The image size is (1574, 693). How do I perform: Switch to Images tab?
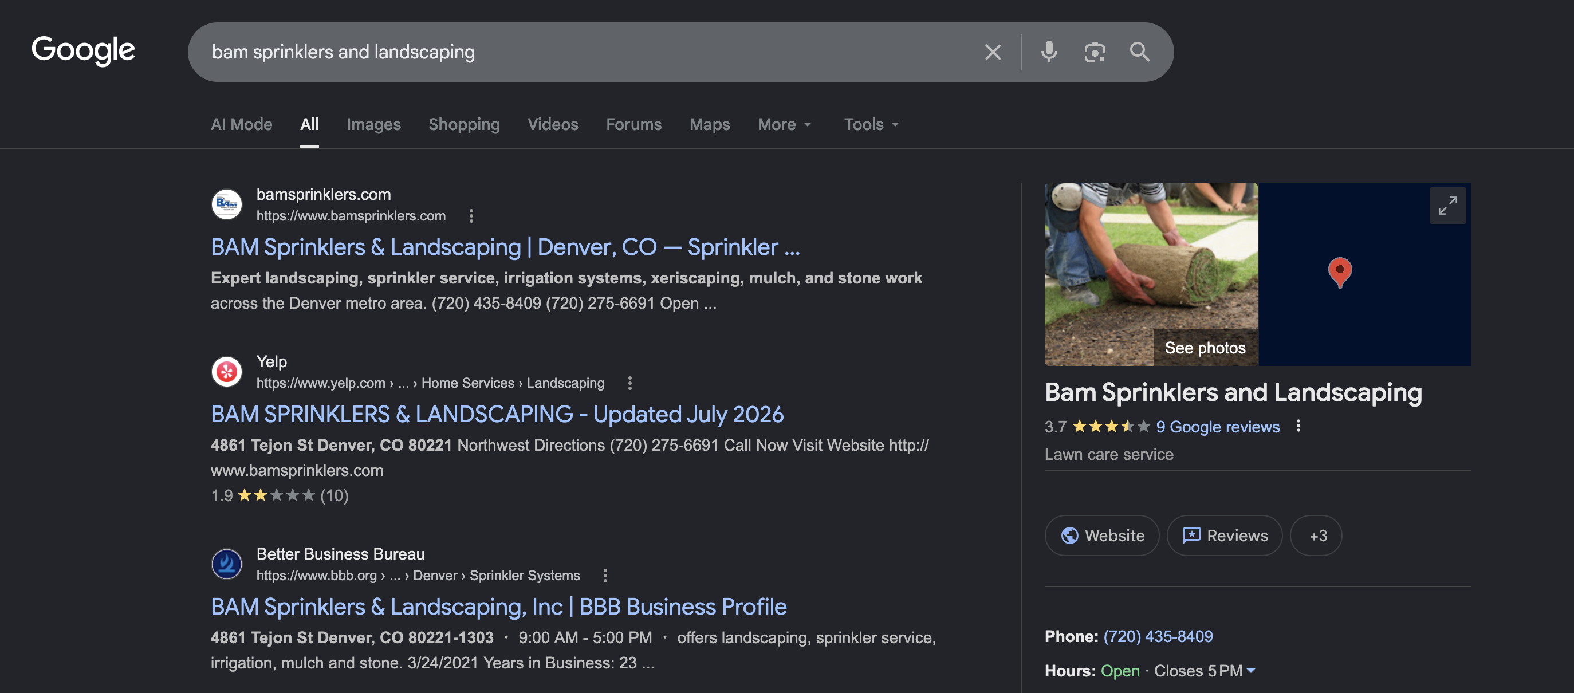(x=373, y=125)
